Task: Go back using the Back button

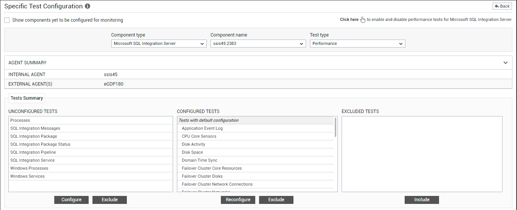Action: [502, 6]
